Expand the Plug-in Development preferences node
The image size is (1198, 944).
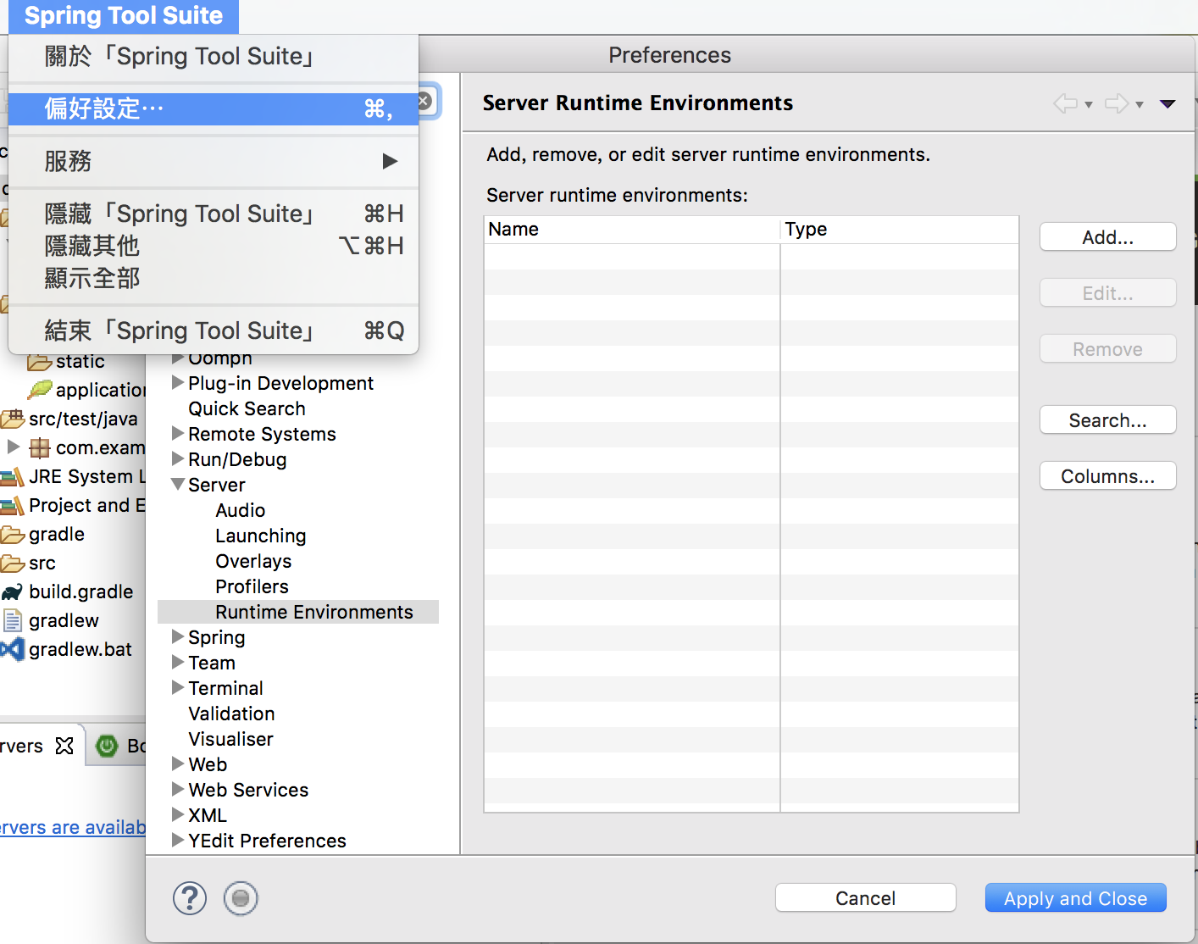[x=178, y=382]
